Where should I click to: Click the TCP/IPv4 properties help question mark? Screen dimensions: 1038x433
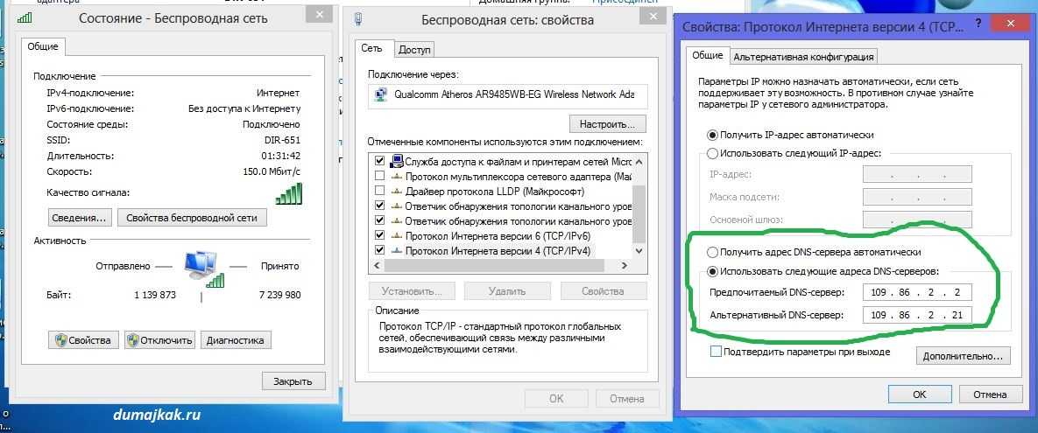(x=977, y=26)
